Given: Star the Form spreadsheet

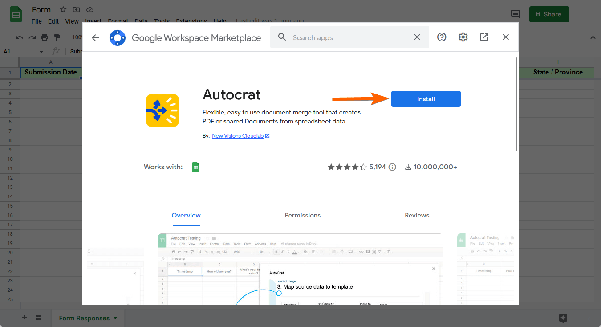Looking at the screenshot, I should pos(63,9).
